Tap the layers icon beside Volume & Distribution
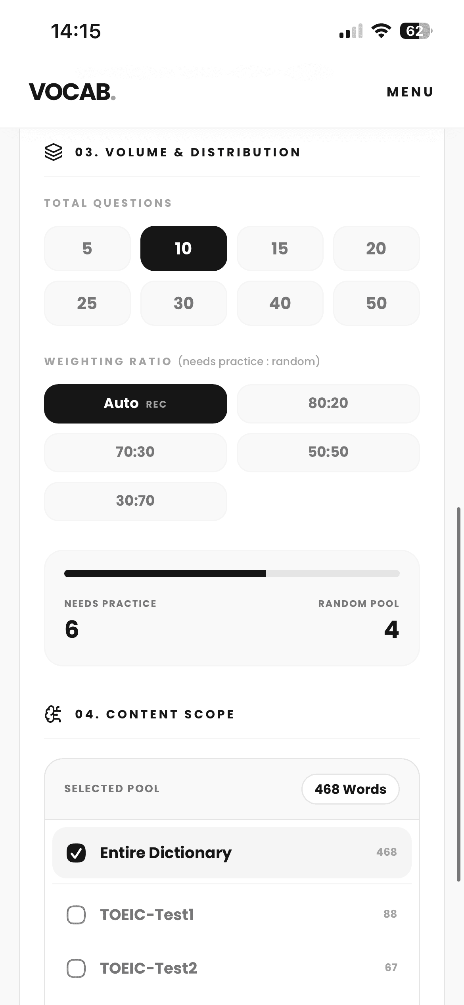 (x=54, y=152)
